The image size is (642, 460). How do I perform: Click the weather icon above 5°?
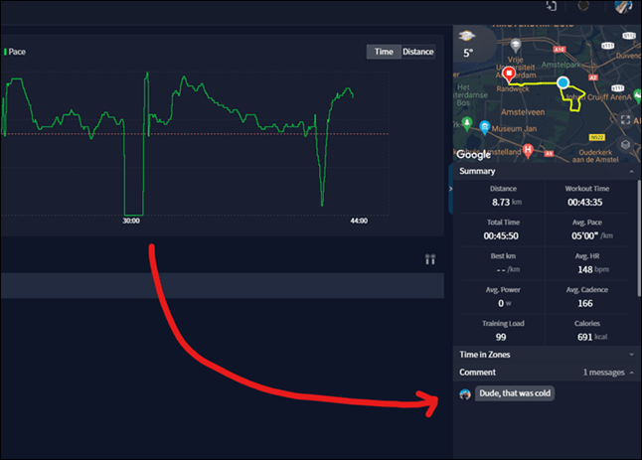pos(466,36)
